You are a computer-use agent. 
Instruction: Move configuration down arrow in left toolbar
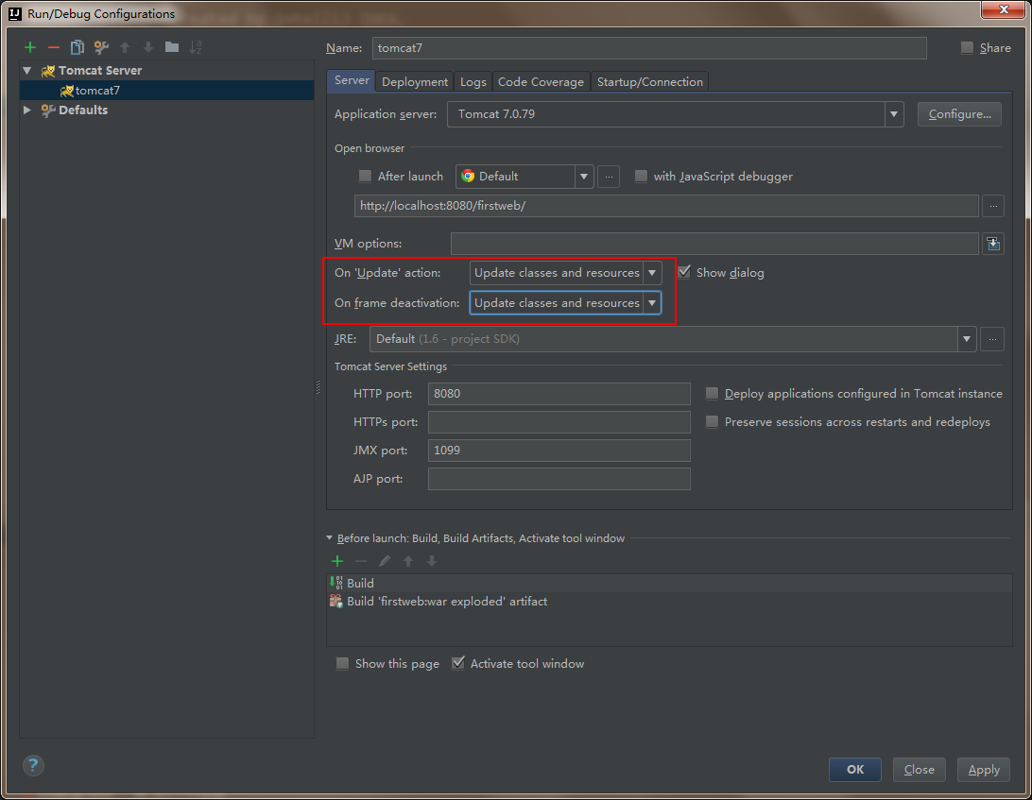point(148,47)
